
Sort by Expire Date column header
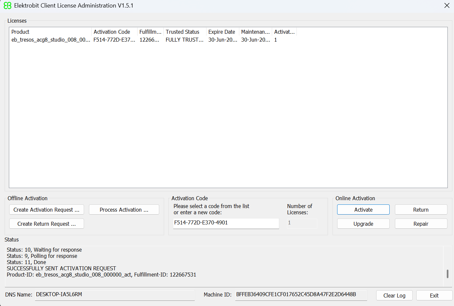click(x=223, y=32)
